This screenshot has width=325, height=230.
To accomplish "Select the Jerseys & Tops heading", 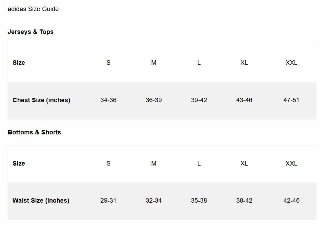I will [x=30, y=32].
